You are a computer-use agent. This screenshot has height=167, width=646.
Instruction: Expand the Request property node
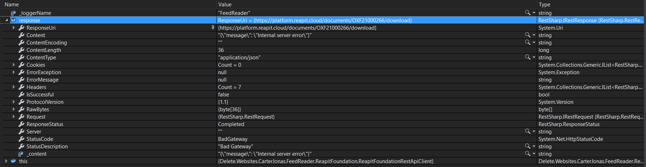(x=13, y=117)
